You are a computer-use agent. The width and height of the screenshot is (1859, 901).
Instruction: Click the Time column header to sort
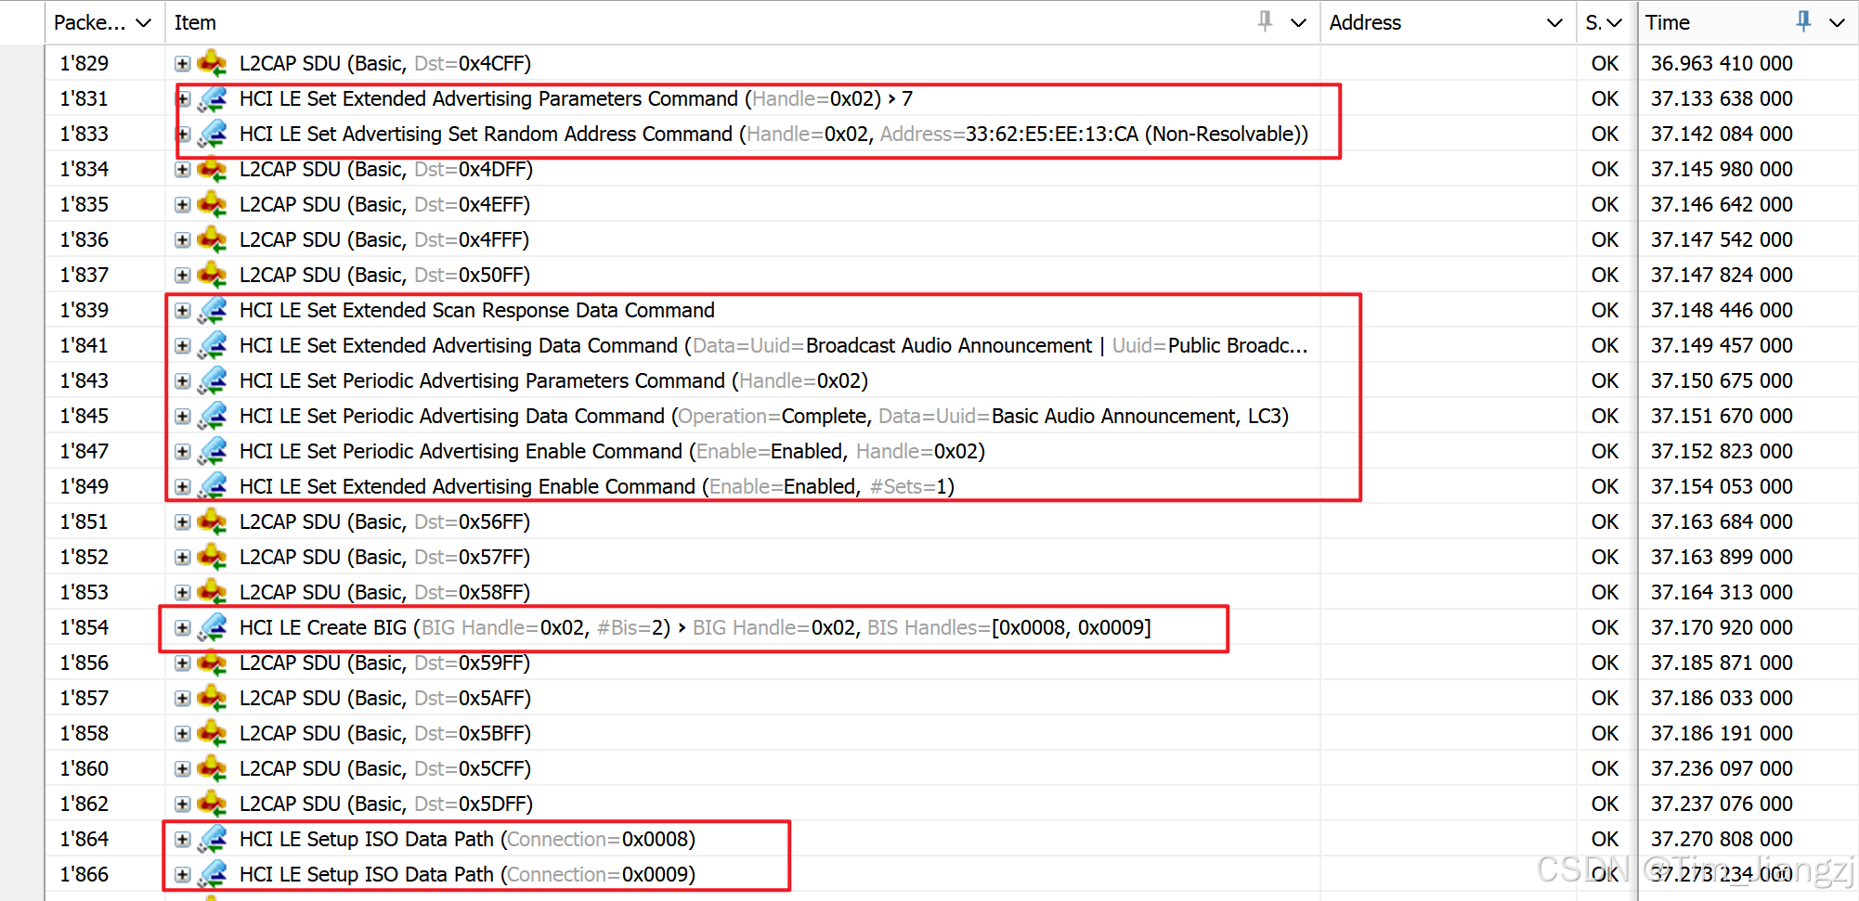pos(1669,22)
